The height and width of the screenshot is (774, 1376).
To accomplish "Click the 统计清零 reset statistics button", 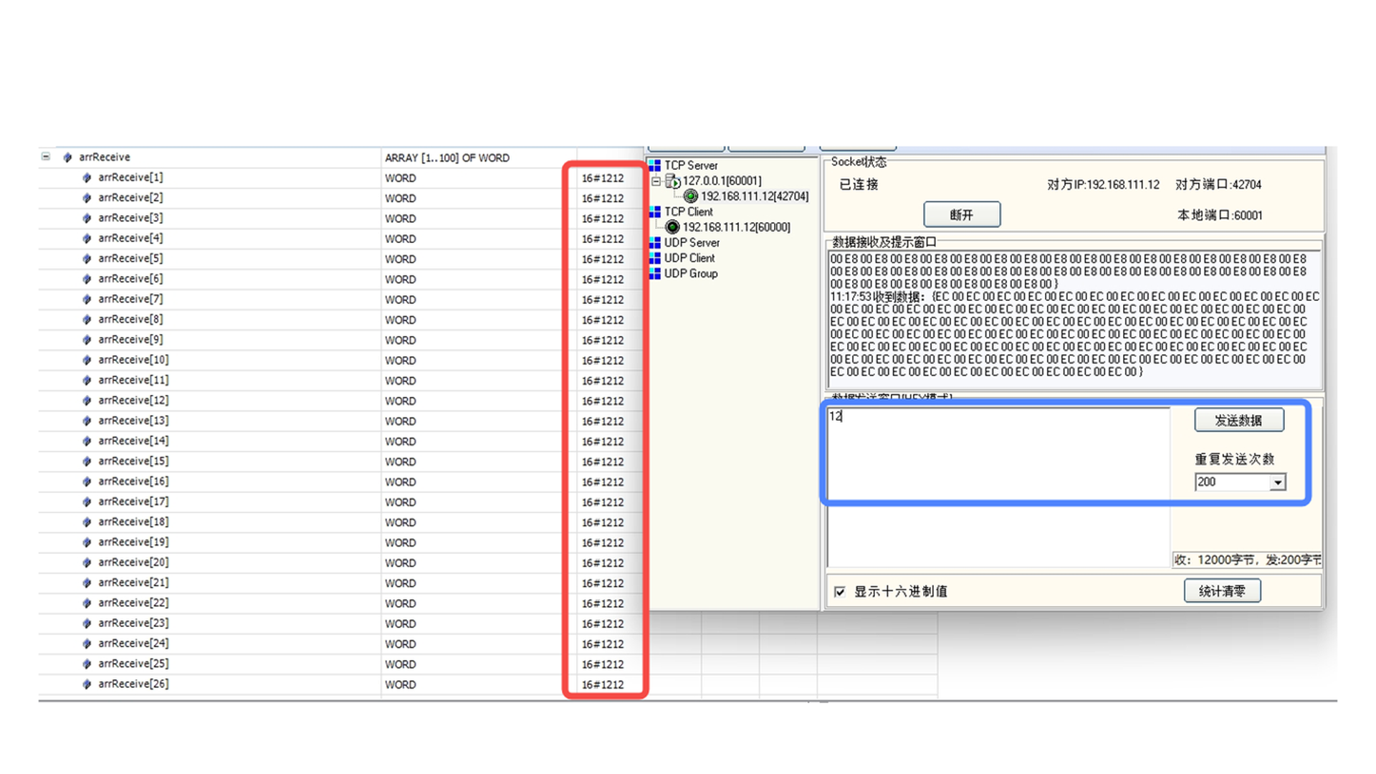I will [1221, 591].
